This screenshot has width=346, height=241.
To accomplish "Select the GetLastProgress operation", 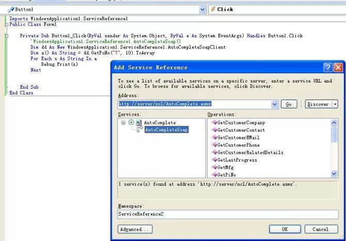I will [237, 160].
